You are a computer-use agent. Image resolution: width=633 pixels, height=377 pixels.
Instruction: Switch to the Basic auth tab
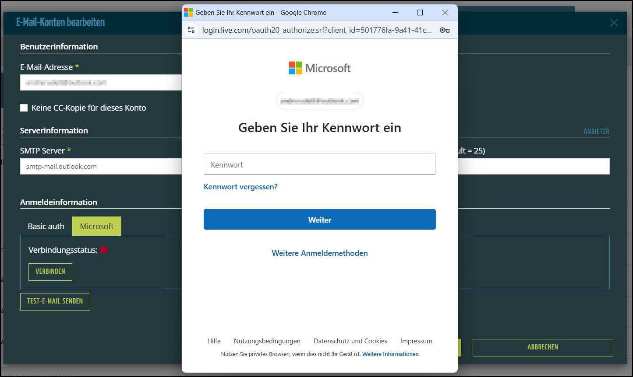(46, 227)
